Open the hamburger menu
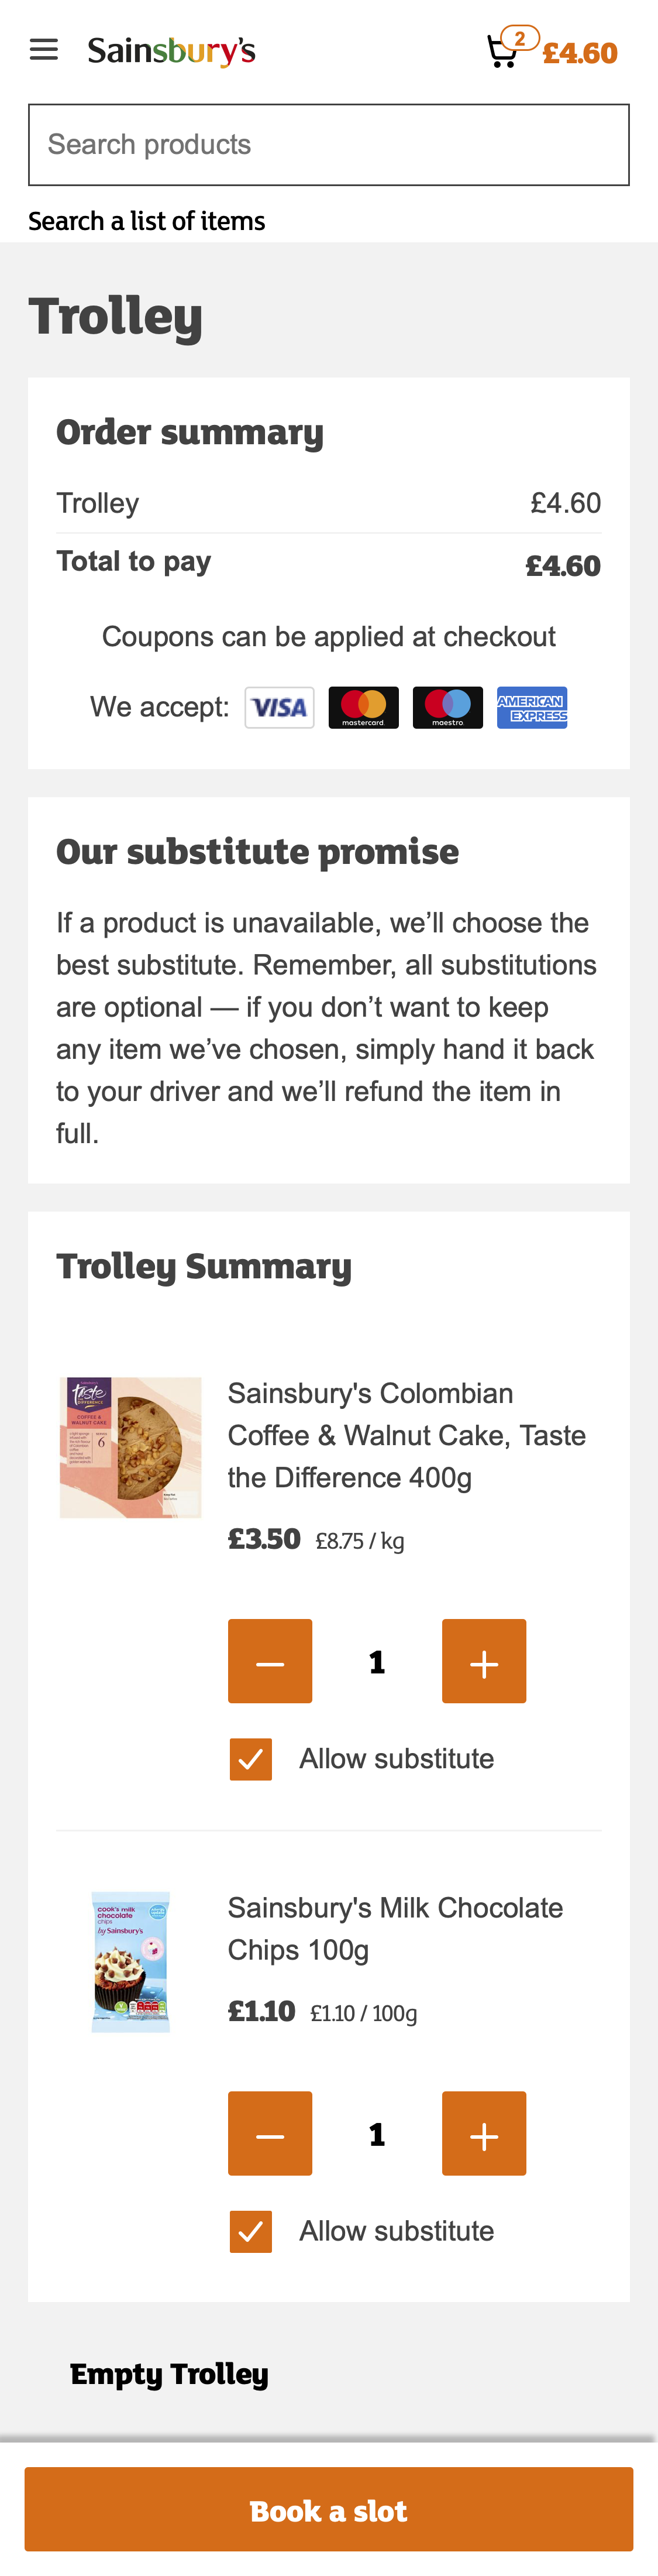Viewport: 658px width, 2576px height. point(44,50)
